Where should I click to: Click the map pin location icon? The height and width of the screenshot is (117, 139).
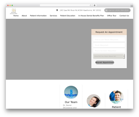point(57,10)
